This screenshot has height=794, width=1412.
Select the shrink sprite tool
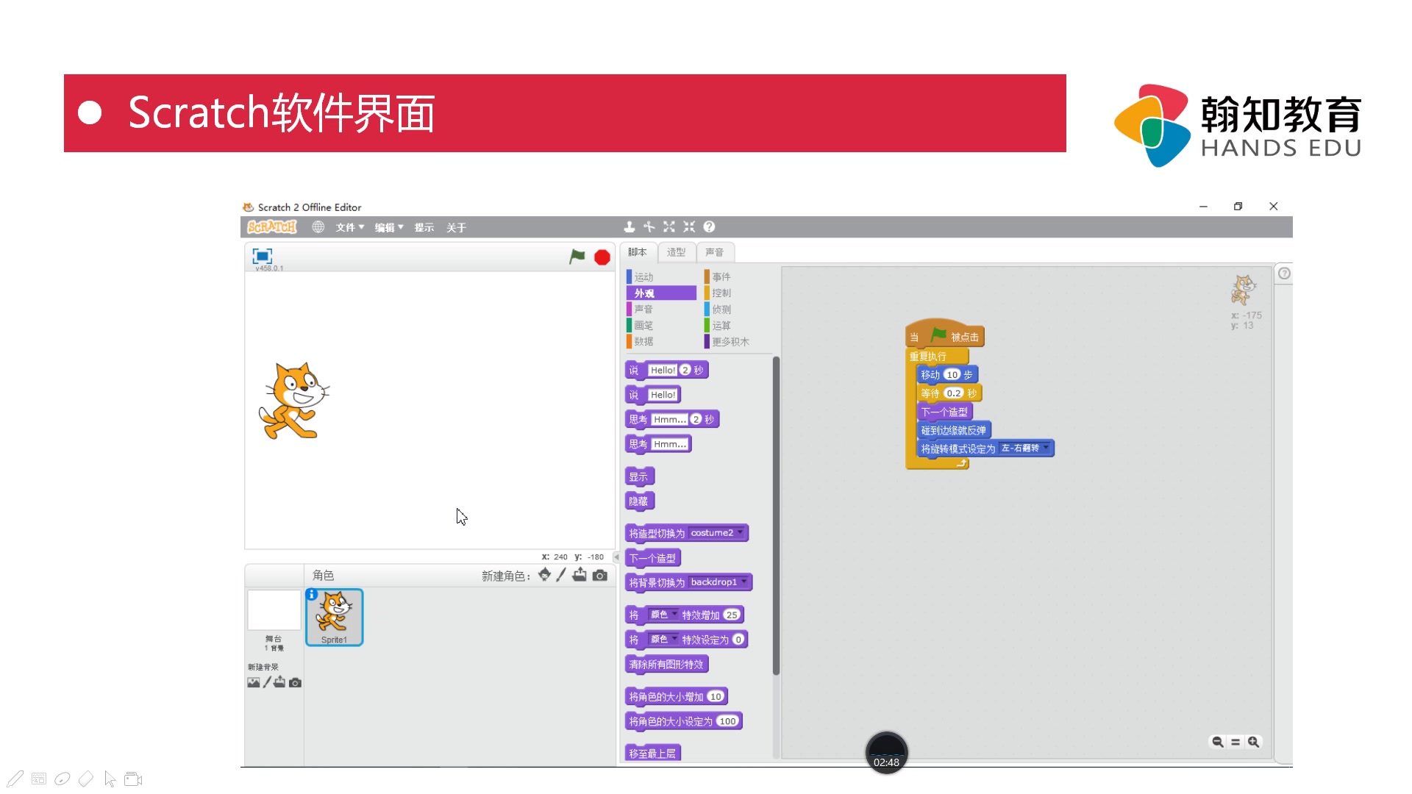(689, 227)
